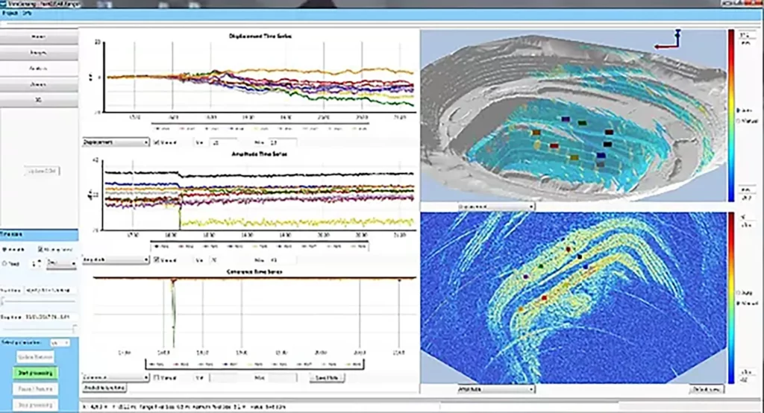Click the Update DEM button

click(x=43, y=171)
